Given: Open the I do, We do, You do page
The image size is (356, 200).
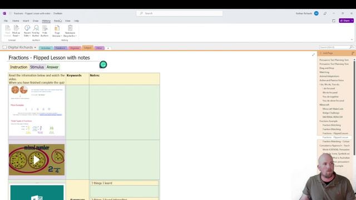Looking at the screenshot, I should point(329,84).
